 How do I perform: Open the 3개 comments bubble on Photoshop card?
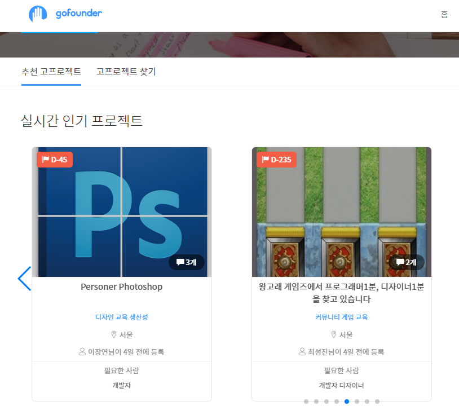pyautogui.click(x=187, y=262)
